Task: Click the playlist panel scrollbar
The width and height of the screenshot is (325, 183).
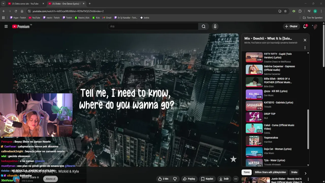Action: 308,129
